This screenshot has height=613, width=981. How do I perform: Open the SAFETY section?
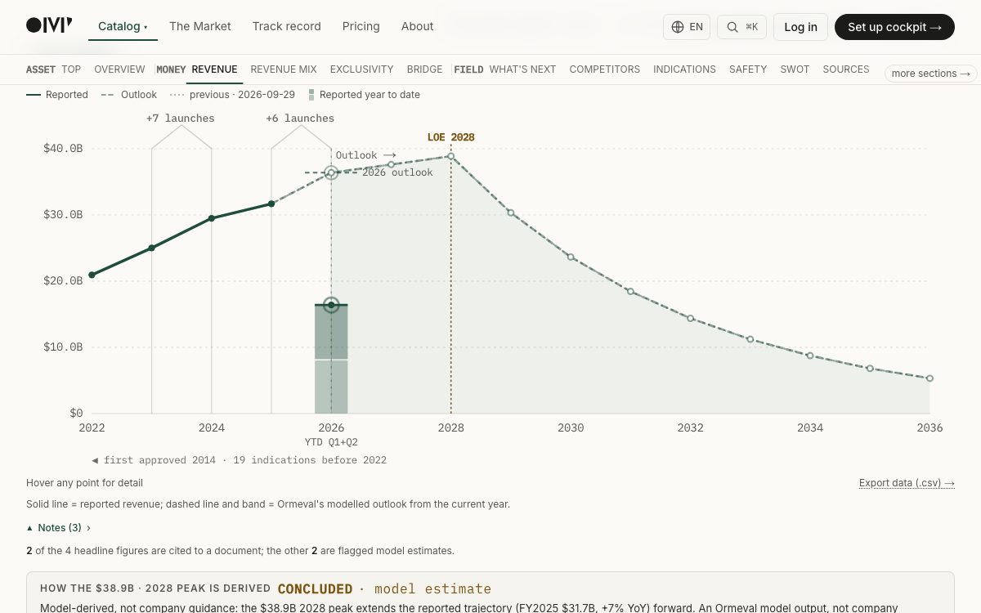coord(748,69)
